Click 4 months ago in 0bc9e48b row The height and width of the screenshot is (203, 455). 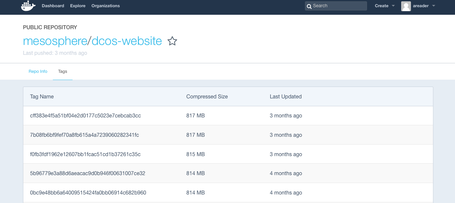pos(286,193)
